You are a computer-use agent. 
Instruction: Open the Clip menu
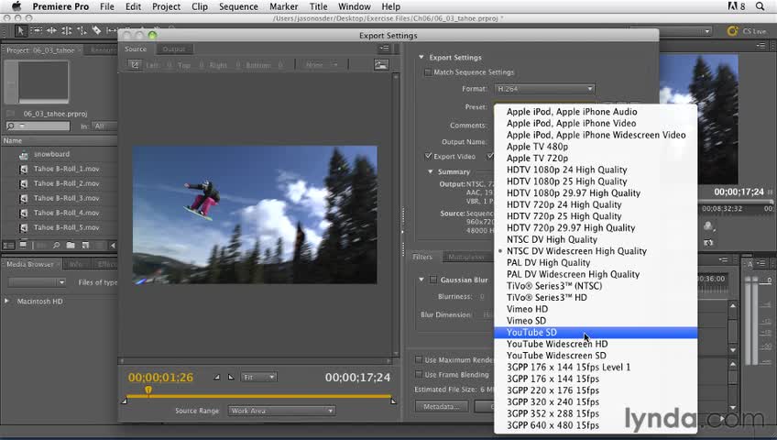click(200, 6)
